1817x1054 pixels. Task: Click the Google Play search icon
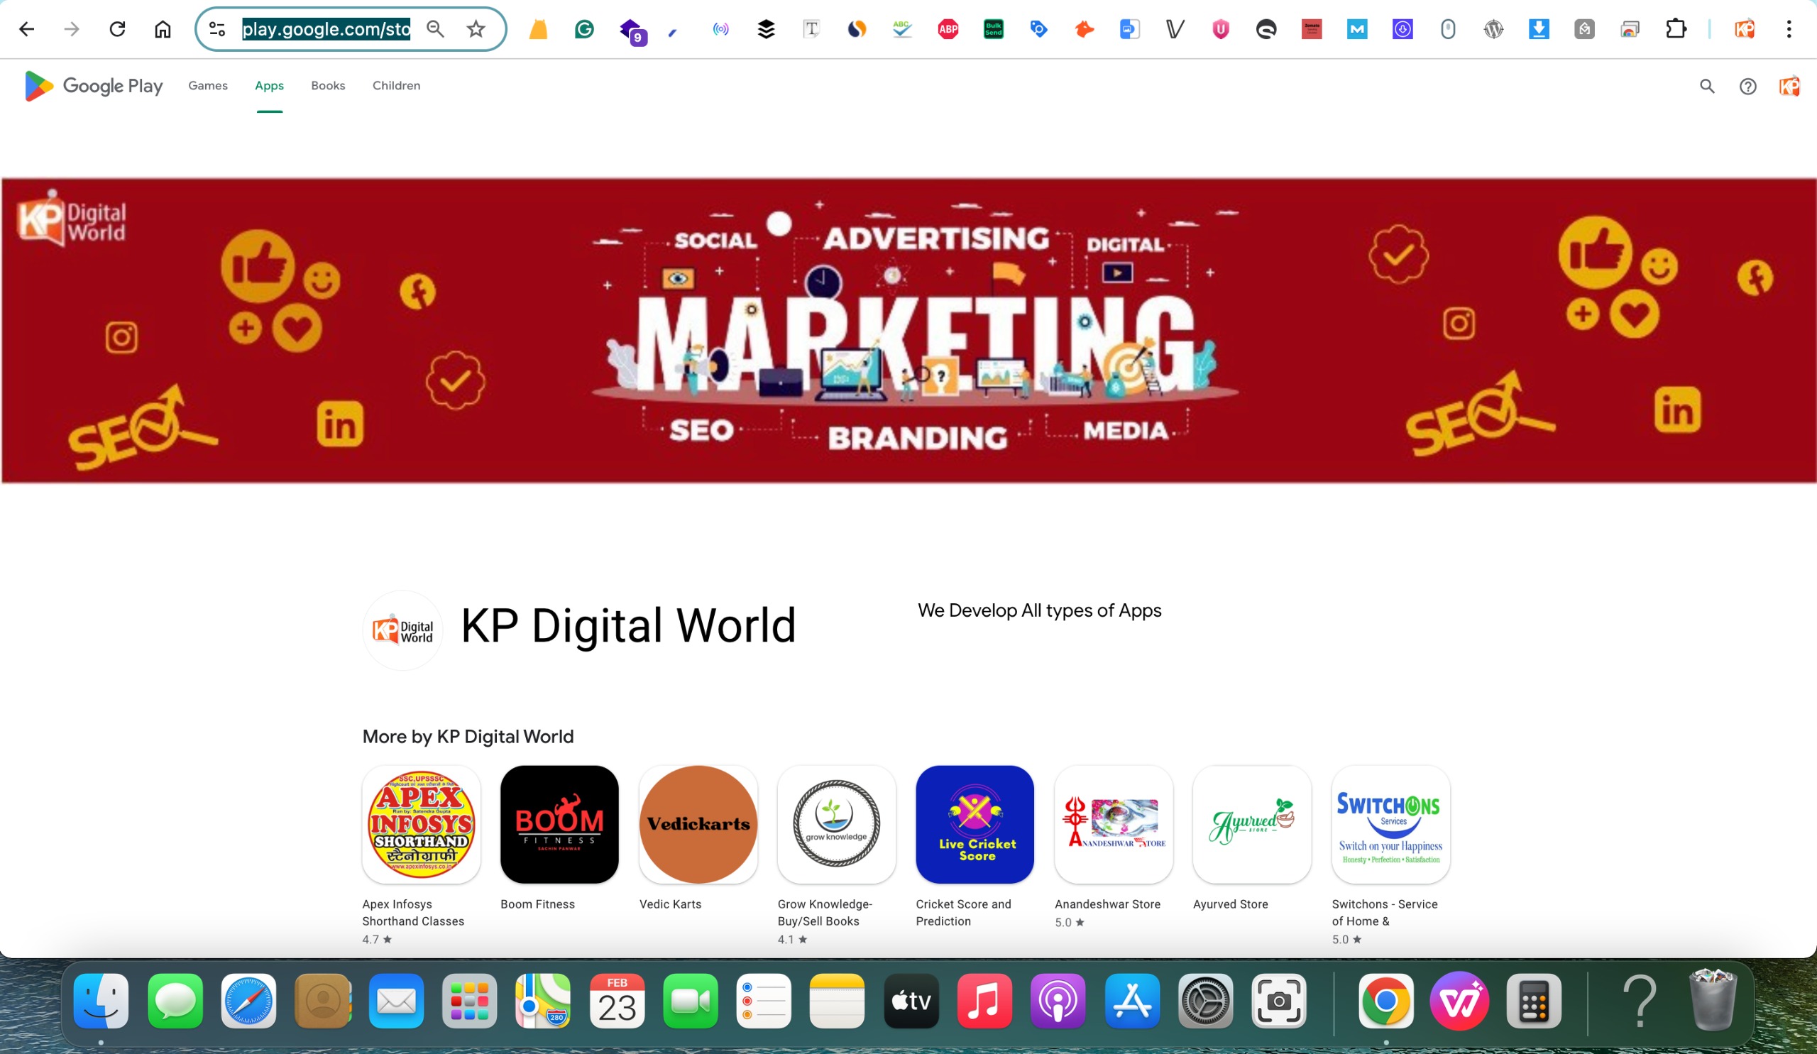tap(1707, 87)
